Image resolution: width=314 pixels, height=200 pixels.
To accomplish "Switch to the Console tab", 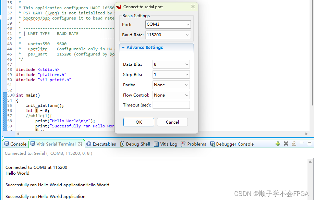I will pyautogui.click(x=16, y=144).
